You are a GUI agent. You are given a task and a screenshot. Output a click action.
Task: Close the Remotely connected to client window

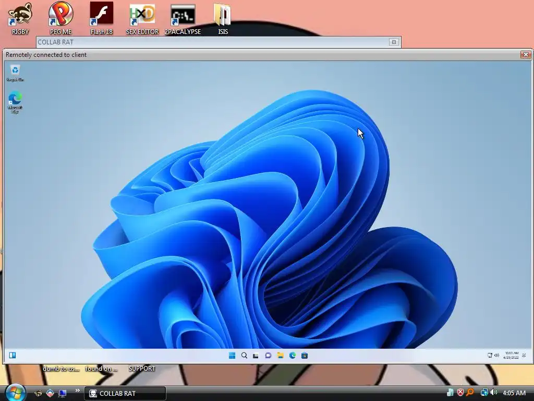point(526,54)
